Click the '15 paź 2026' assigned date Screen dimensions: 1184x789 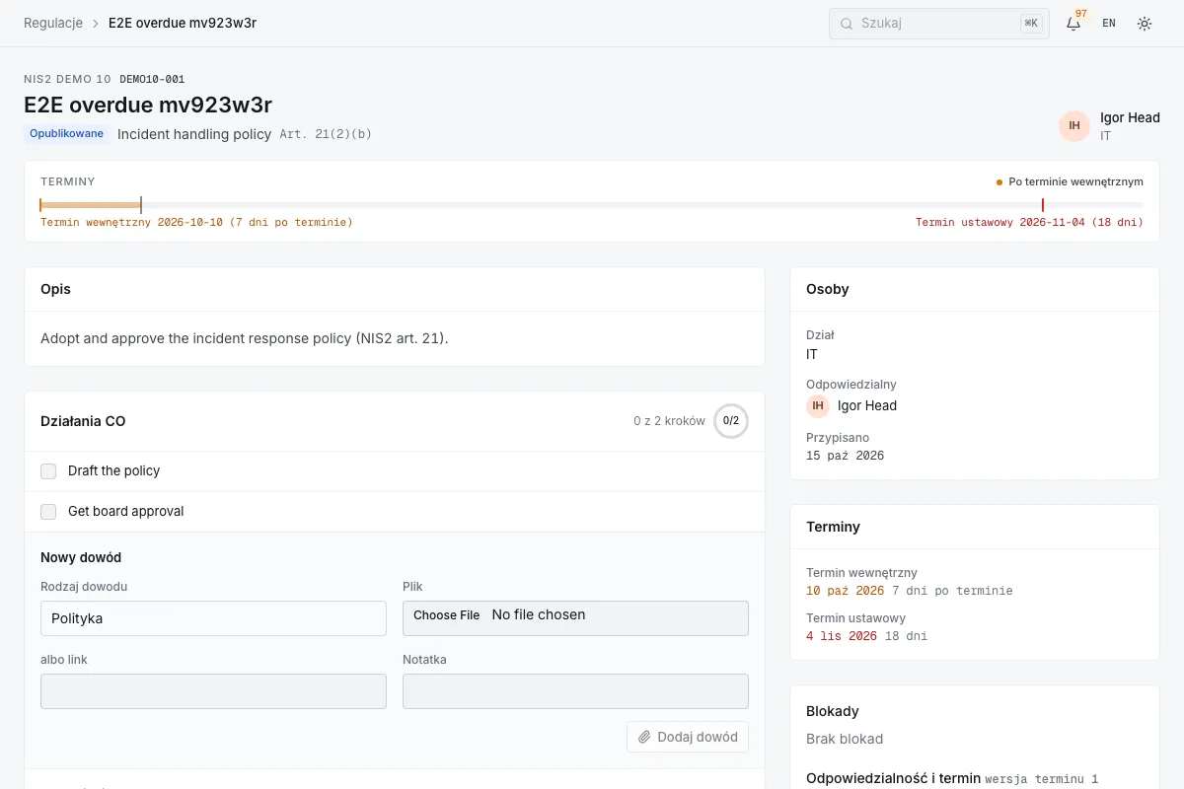click(x=846, y=456)
